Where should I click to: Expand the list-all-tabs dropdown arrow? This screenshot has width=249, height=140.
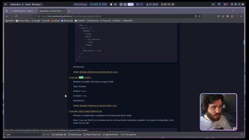[233, 11]
